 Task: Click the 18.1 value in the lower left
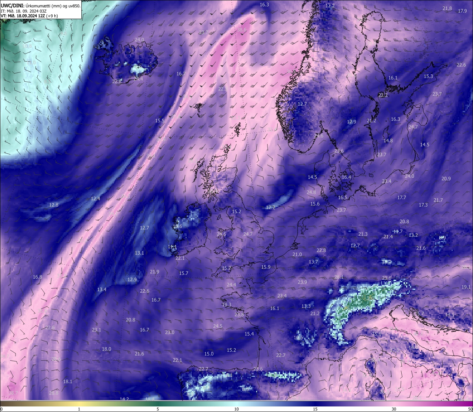(68, 381)
